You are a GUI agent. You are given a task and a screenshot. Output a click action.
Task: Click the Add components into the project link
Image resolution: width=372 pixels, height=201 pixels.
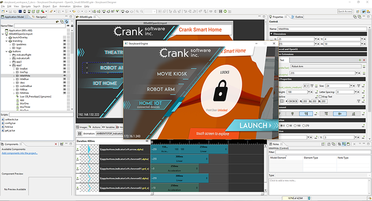(20, 153)
